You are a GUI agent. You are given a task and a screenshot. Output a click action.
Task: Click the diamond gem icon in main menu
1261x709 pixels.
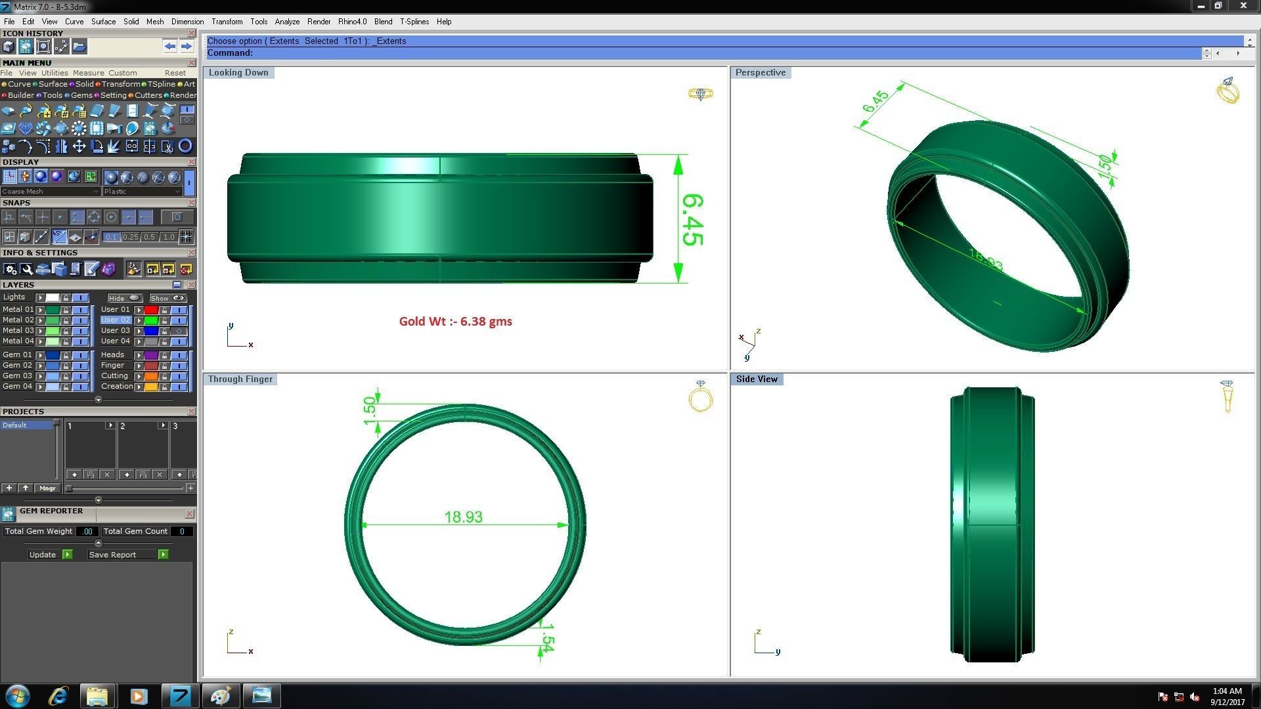(26, 129)
